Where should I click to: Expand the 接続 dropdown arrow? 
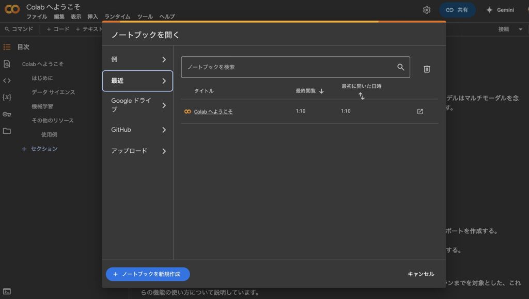(521, 29)
